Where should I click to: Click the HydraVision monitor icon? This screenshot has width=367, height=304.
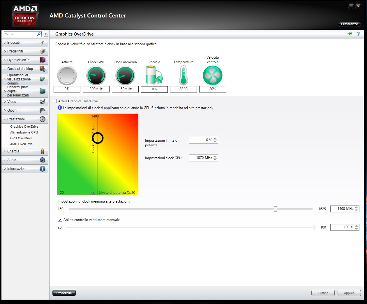point(43,60)
